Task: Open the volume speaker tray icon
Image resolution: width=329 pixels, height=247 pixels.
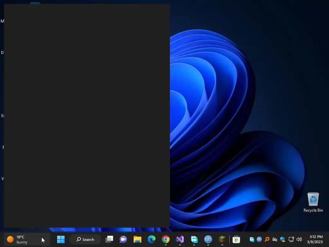Action: pos(299,239)
